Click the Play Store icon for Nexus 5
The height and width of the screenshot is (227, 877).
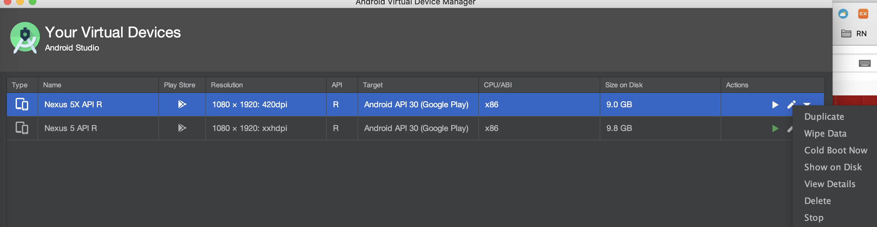pyautogui.click(x=182, y=128)
